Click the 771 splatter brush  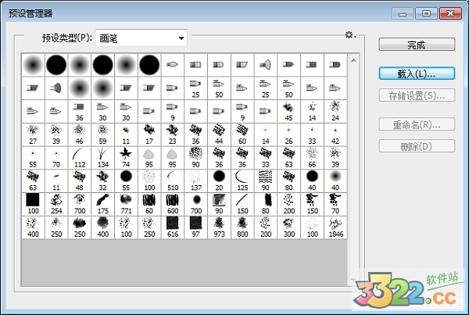click(126, 204)
